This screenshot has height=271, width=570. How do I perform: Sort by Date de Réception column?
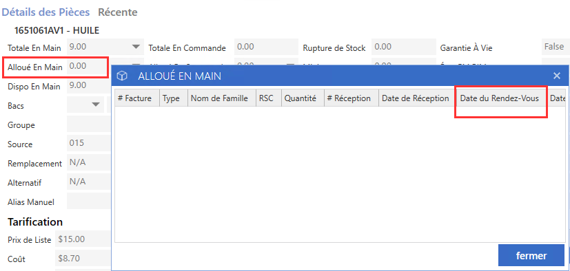pos(416,98)
